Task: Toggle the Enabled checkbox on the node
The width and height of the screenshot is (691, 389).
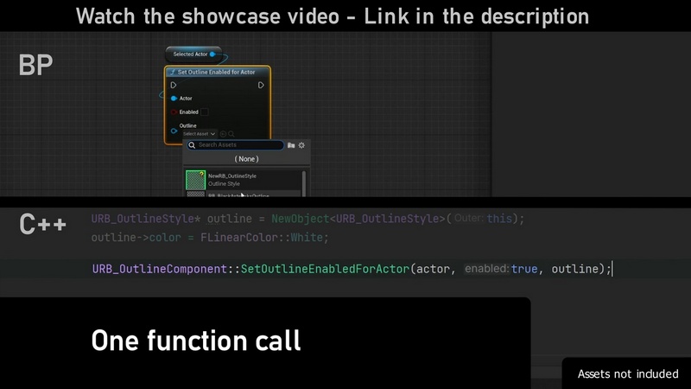Action: click(204, 112)
